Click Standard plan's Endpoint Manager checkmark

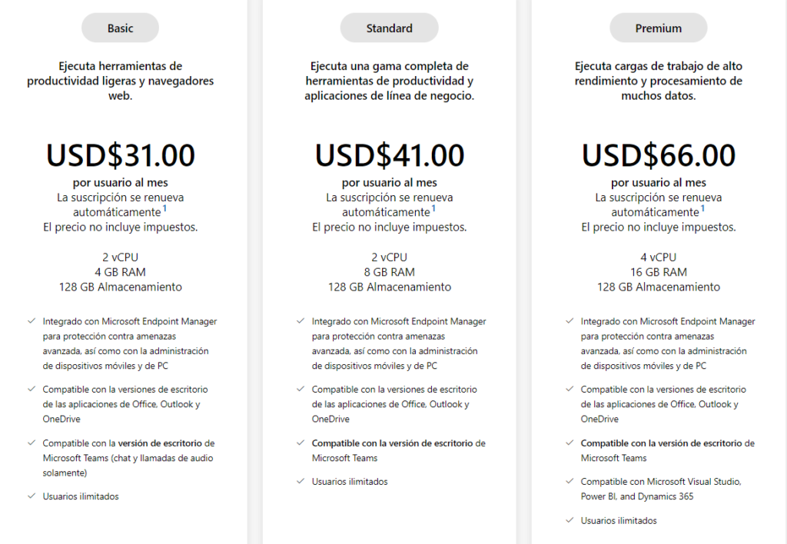(x=300, y=321)
